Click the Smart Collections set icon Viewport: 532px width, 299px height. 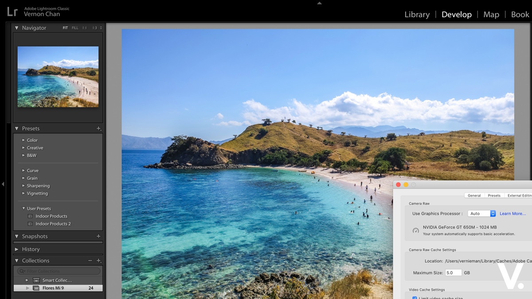point(36,280)
